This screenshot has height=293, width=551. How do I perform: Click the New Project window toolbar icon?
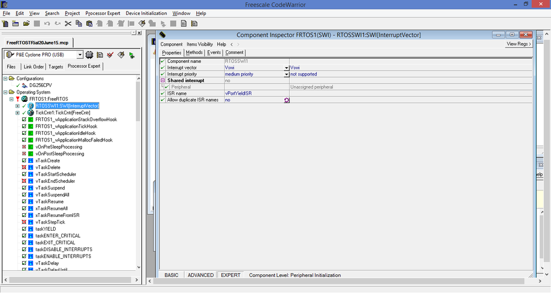(x=15, y=24)
